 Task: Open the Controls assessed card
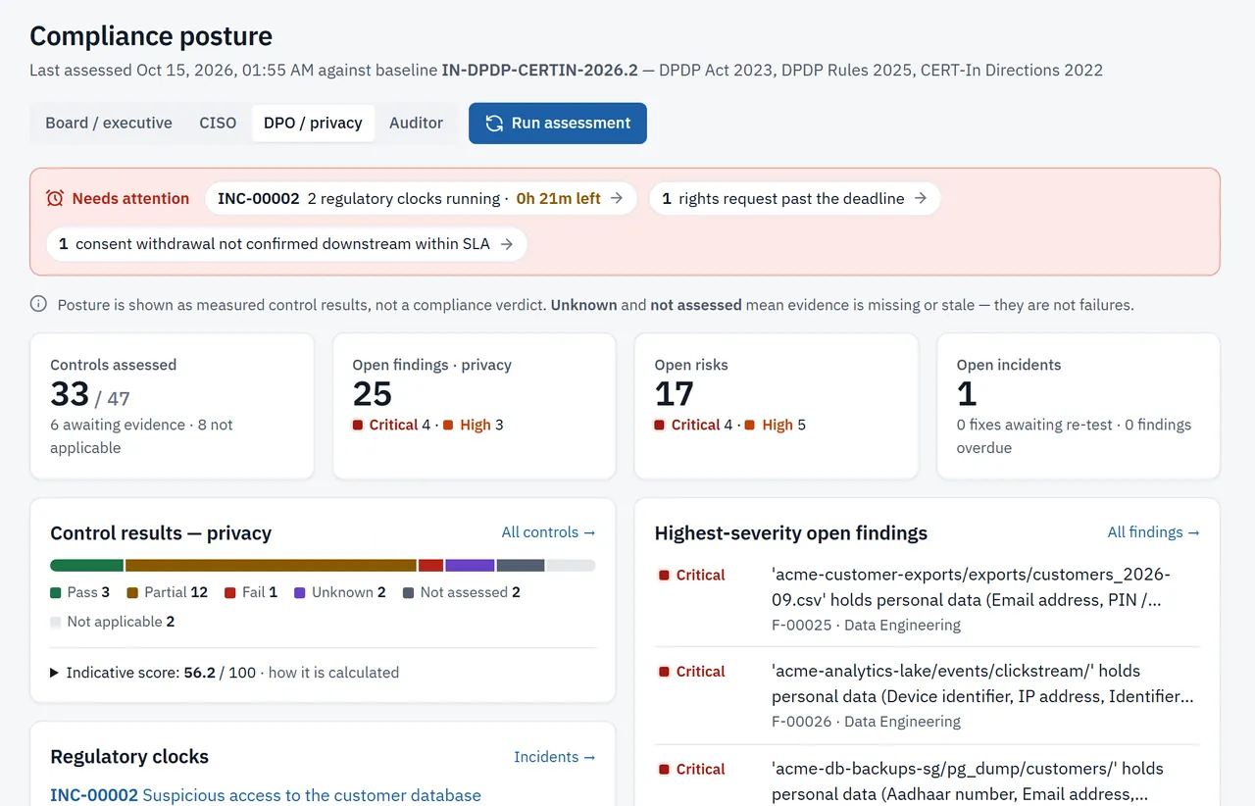pyautogui.click(x=173, y=406)
